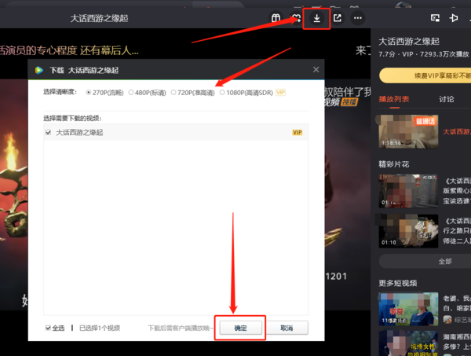
Task: Click 大话西游之缘起 title in top bar
Action: pyautogui.click(x=99, y=18)
